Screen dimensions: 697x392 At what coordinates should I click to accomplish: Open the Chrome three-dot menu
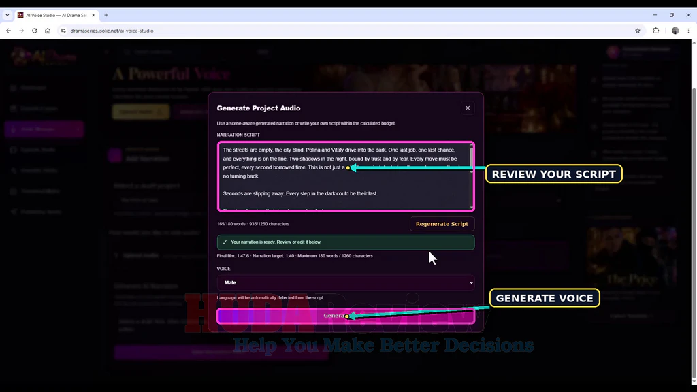[x=688, y=31]
